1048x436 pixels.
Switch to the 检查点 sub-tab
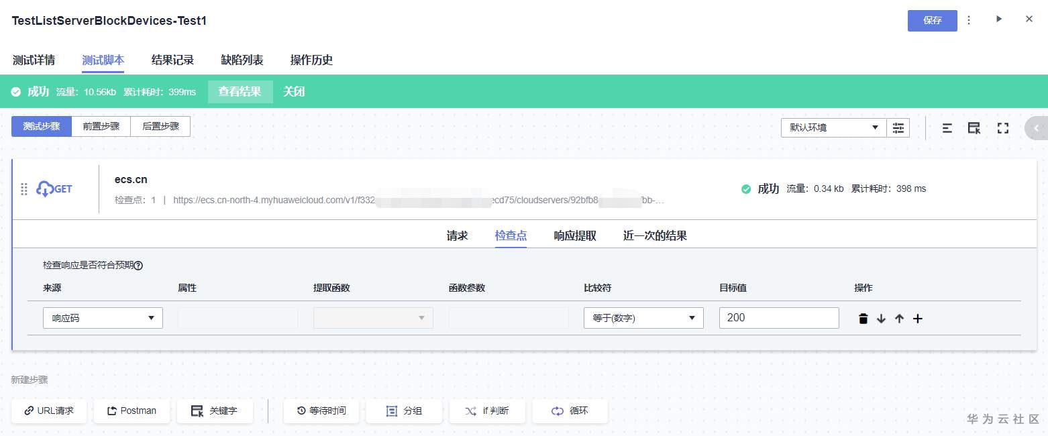tap(511, 235)
